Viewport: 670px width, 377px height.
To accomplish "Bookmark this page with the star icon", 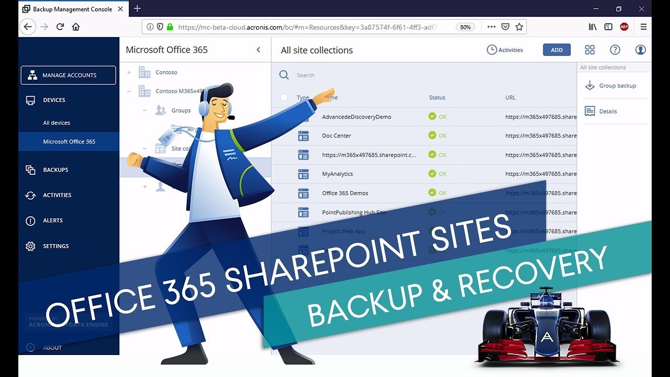I will click(519, 27).
